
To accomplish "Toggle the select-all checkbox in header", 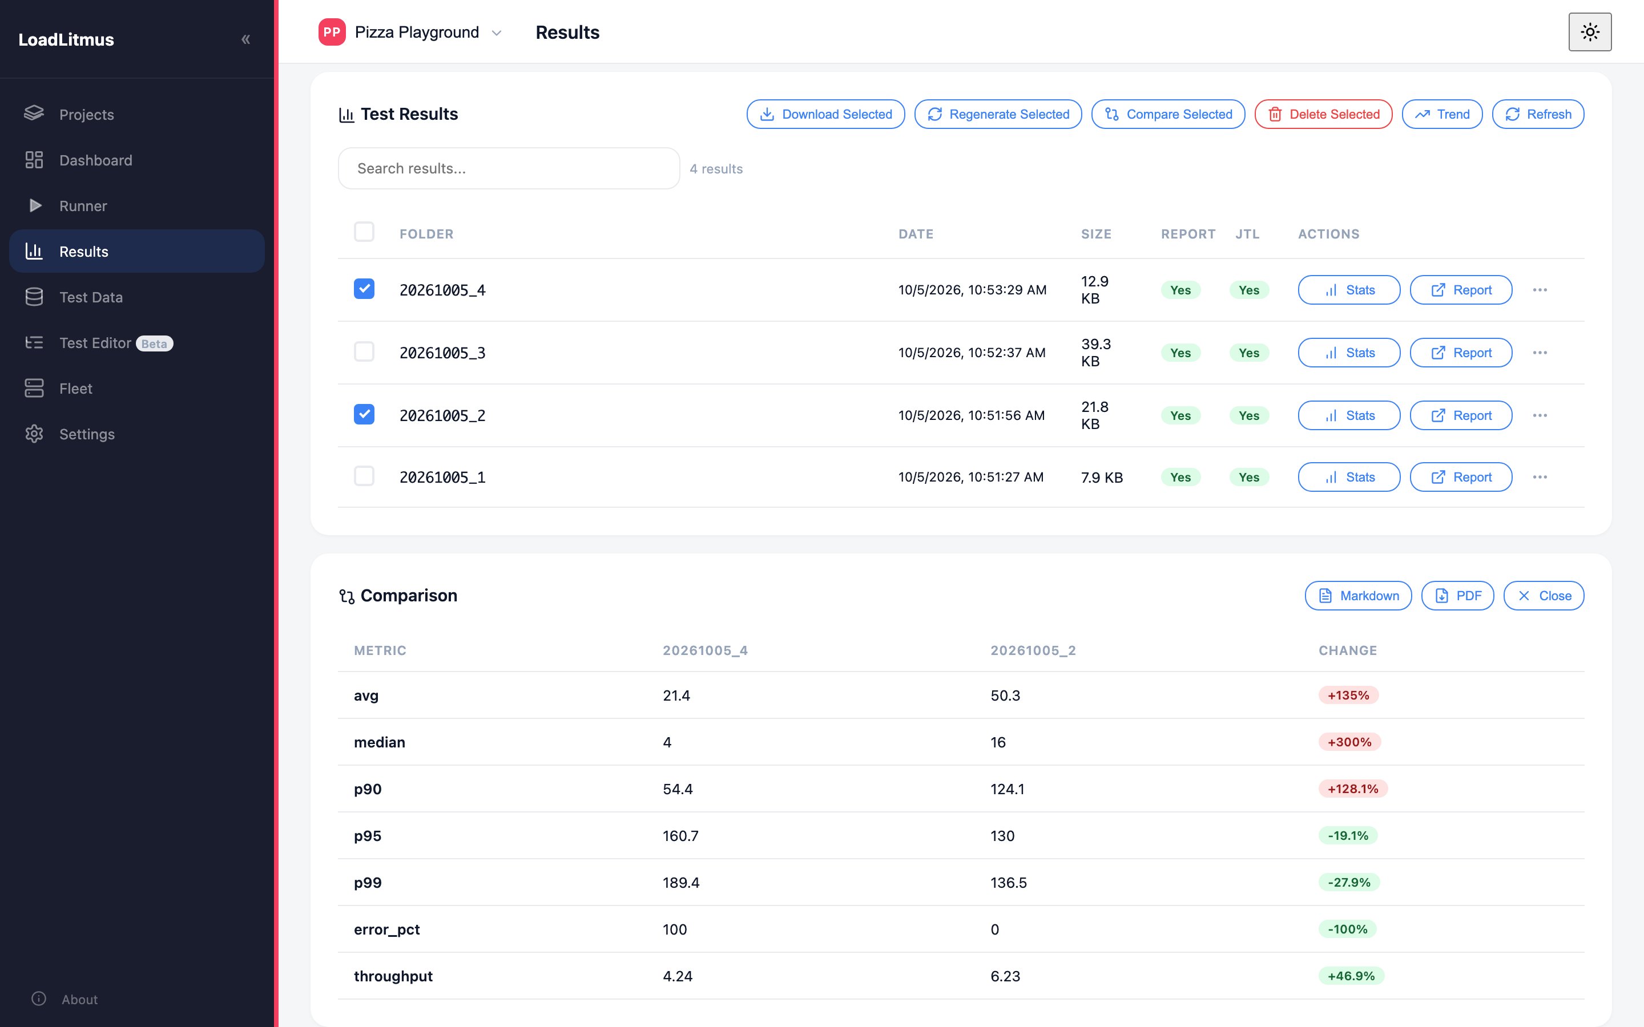I will tap(364, 232).
